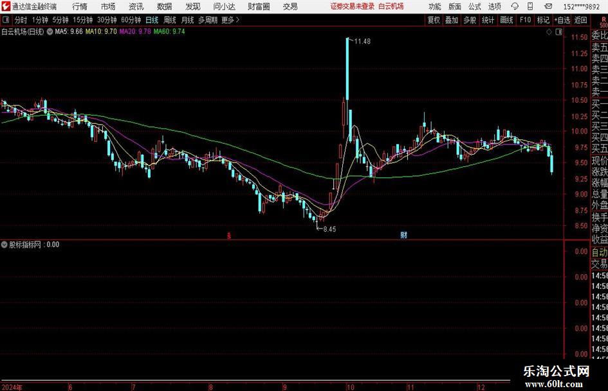This screenshot has height=391, width=608.
Task: Click the 多股 button
Action: 470,20
